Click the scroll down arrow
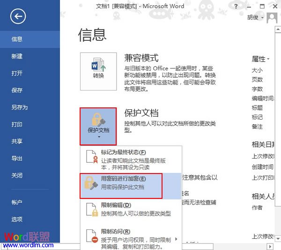 (278, 239)
